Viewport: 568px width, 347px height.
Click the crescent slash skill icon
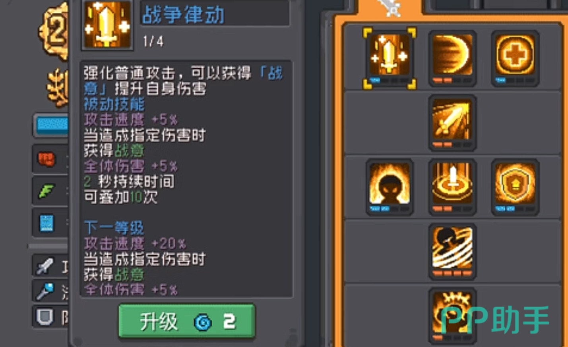(x=452, y=58)
